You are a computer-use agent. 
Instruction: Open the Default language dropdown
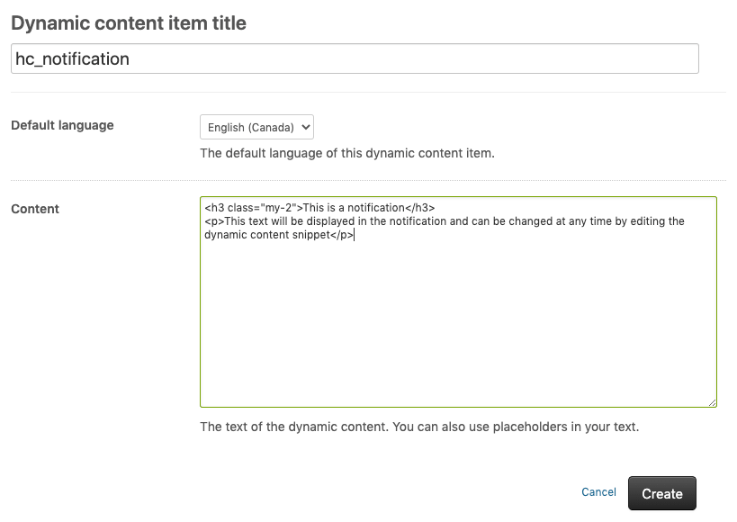[x=256, y=128]
